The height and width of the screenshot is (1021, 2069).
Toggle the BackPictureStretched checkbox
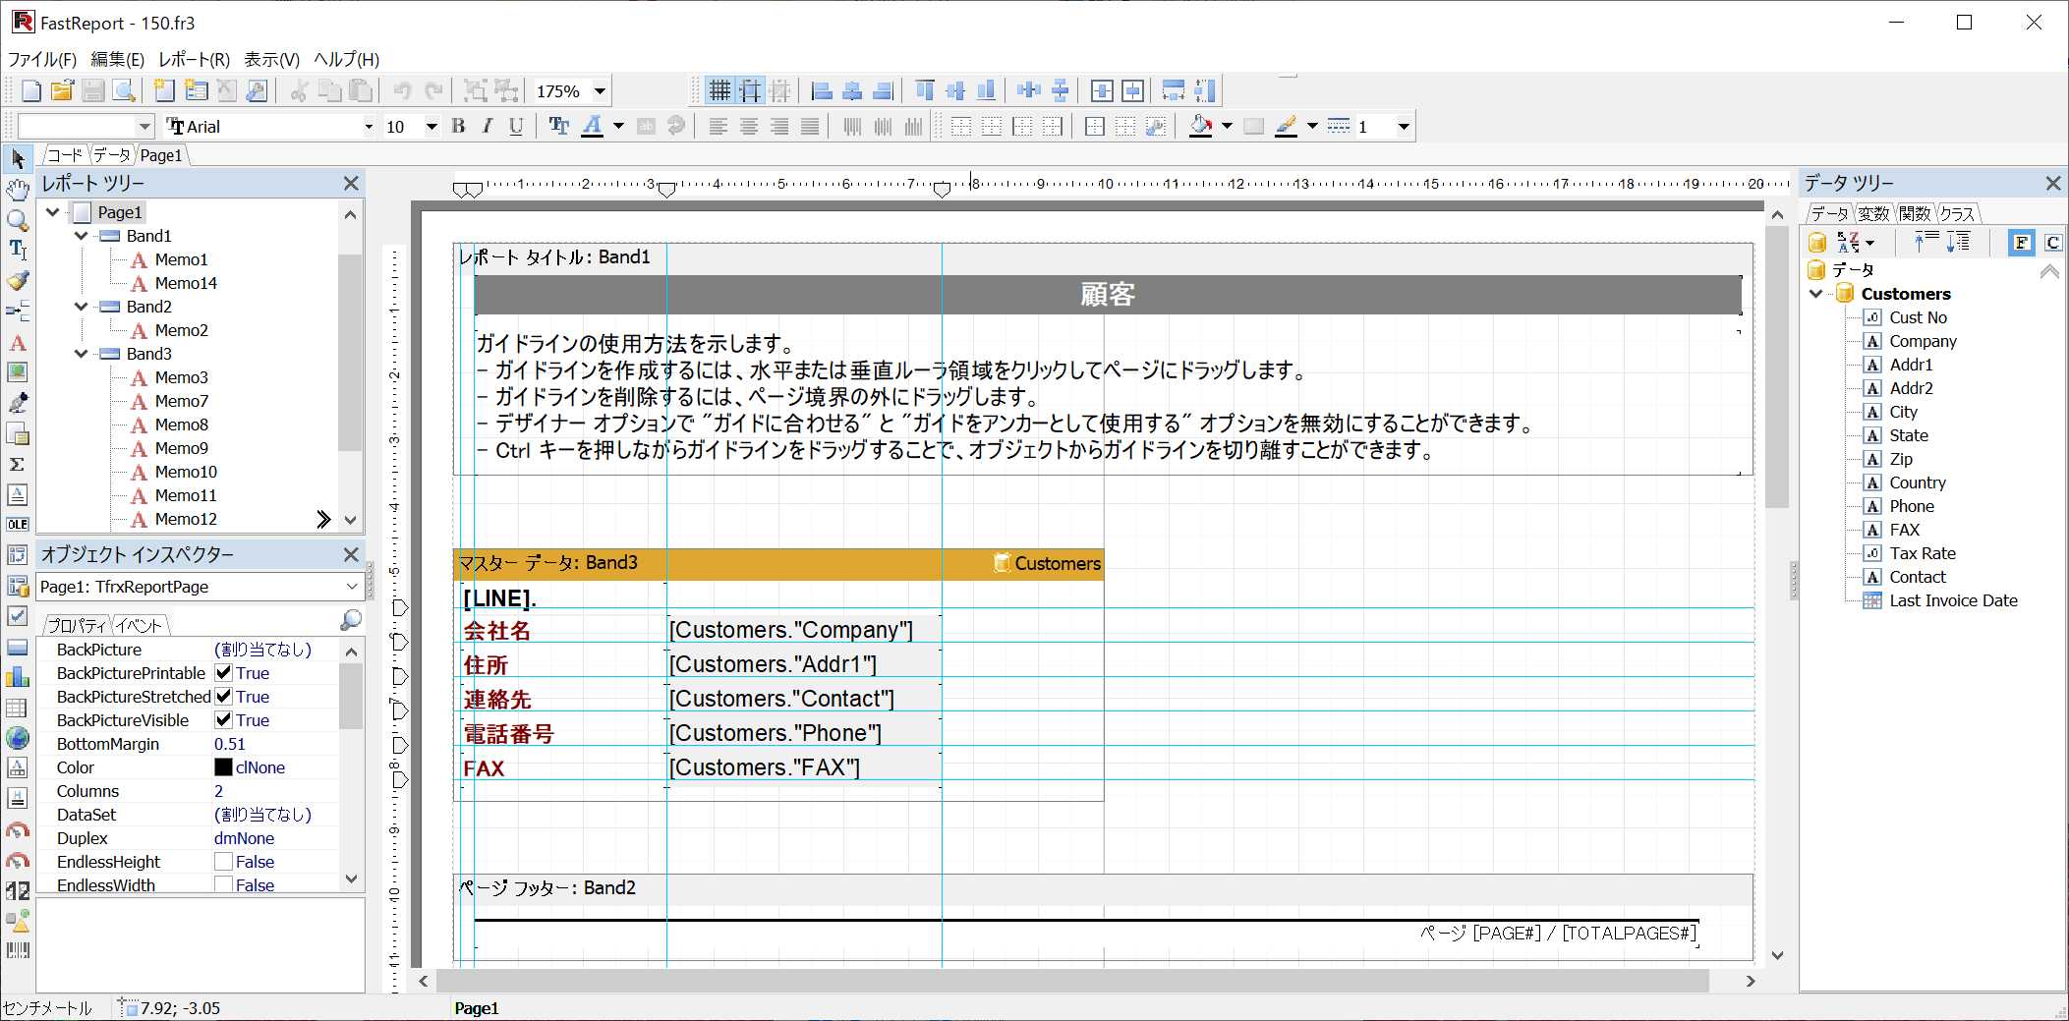(224, 697)
